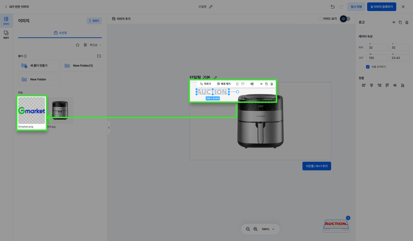Viewport: 413px width, 241px height.
Task: Open the 템플릿 sidebar panel
Action: 6,35
